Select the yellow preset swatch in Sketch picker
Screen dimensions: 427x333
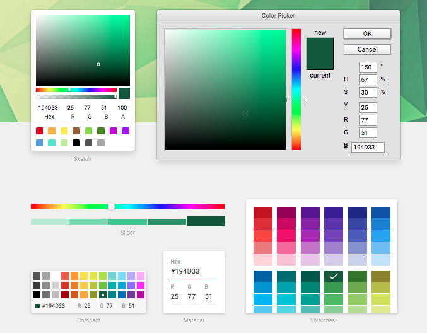[64, 131]
